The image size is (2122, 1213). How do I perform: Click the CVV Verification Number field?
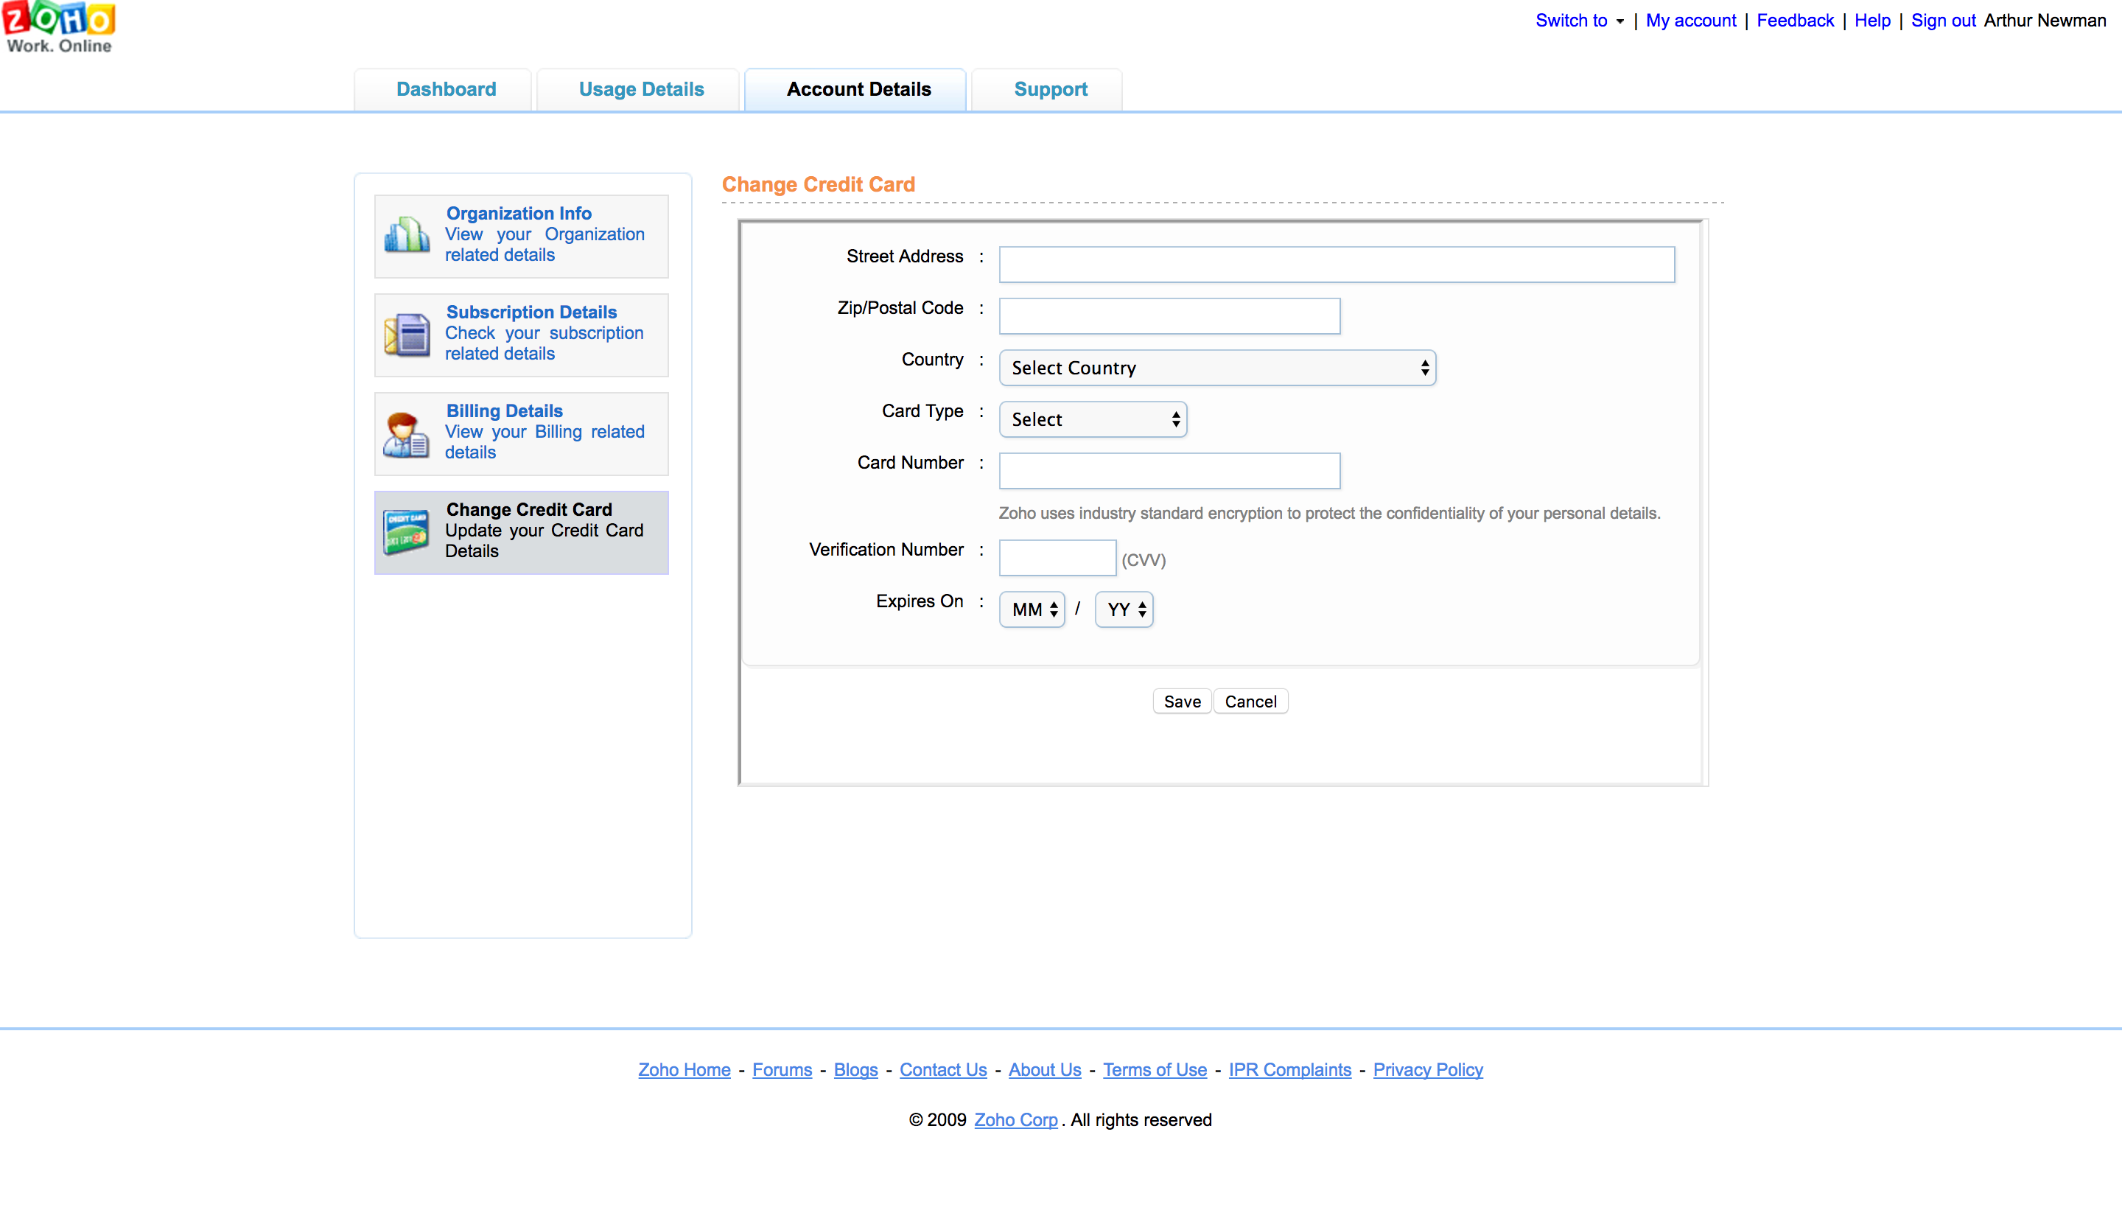[x=1056, y=557]
